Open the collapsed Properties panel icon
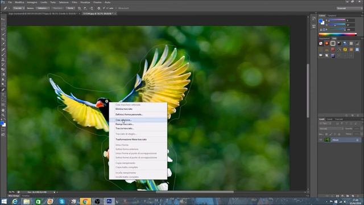Image resolution: width=364 pixels, height=205 pixels. (x=314, y=26)
